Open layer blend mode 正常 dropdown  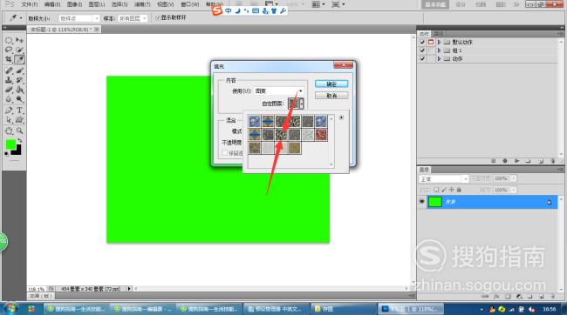443,179
